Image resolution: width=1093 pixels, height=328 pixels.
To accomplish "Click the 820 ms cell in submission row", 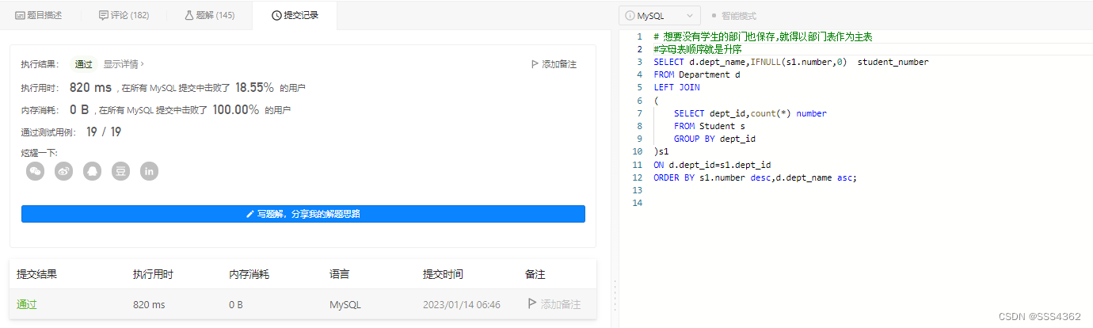I will click(149, 304).
